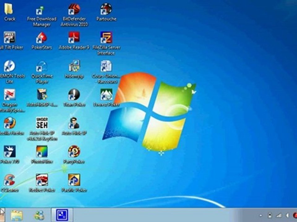
Task: Open the Full Tilt Poker shortcut
Action: [10, 37]
